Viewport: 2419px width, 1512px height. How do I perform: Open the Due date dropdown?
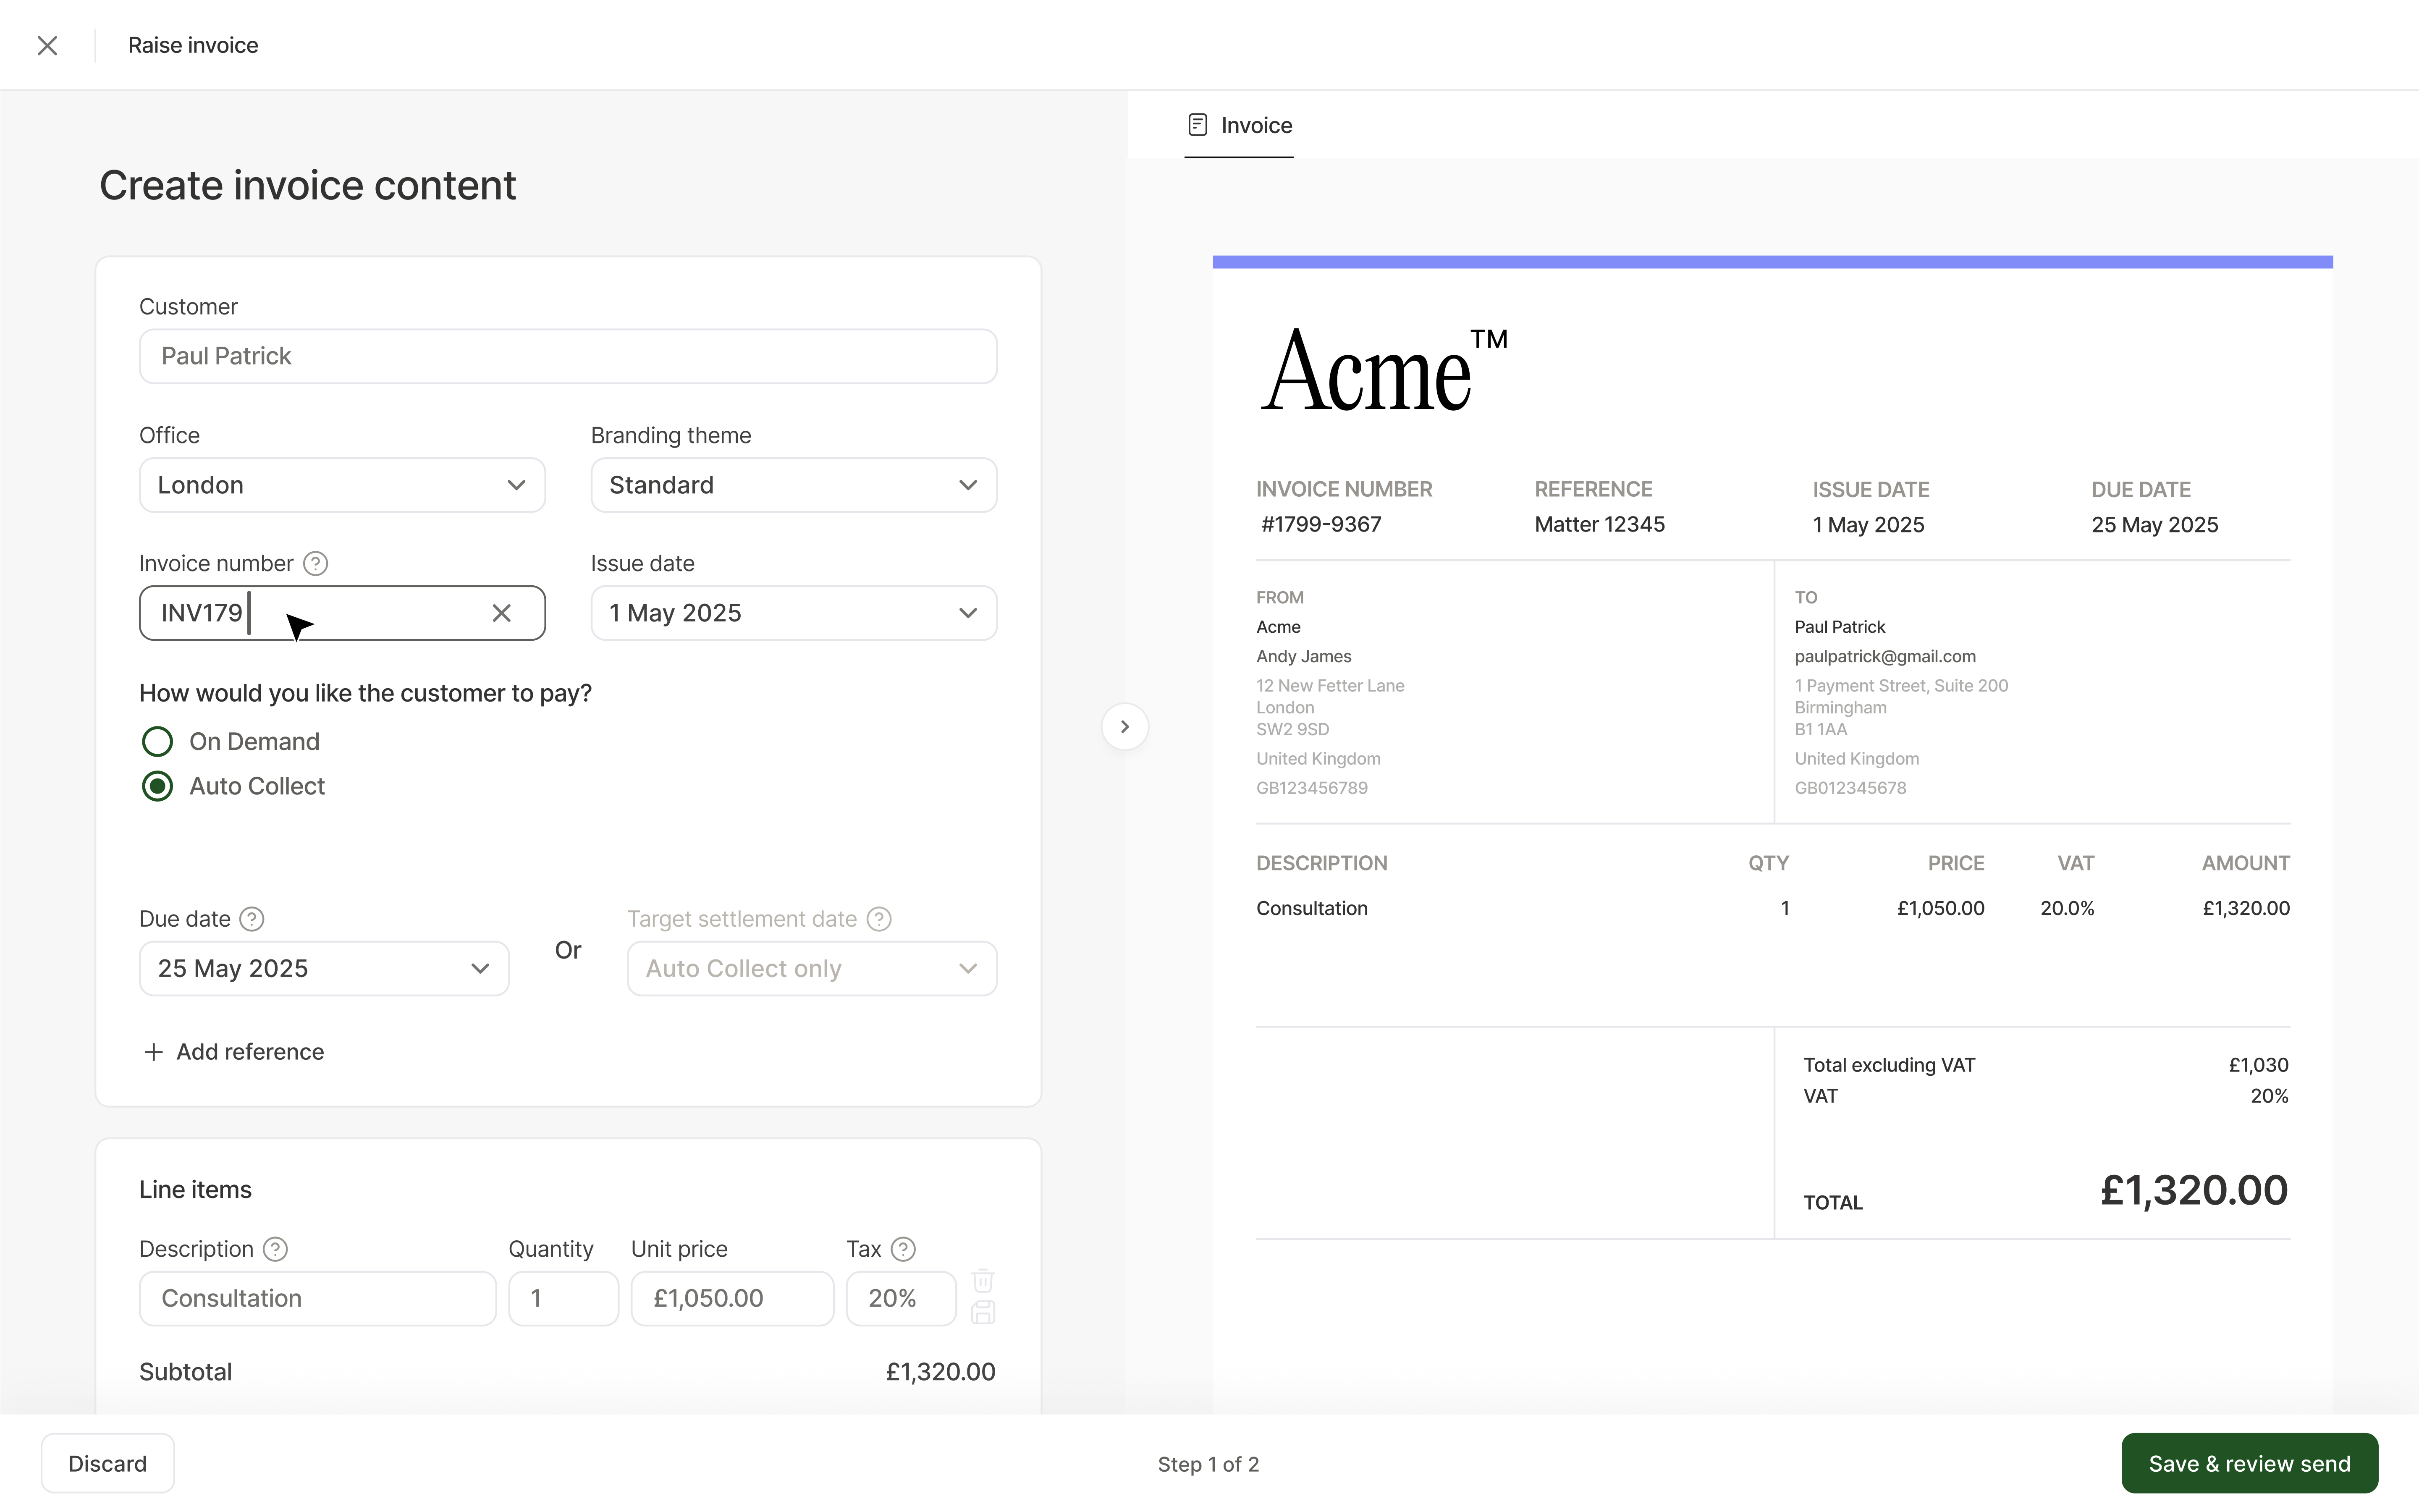click(324, 969)
